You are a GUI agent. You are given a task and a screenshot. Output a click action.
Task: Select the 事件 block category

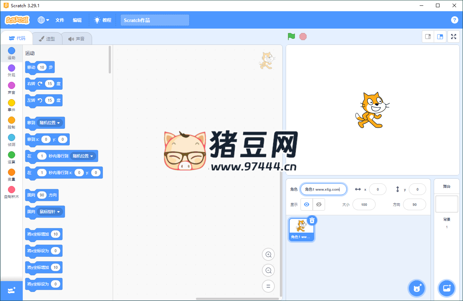point(12,105)
